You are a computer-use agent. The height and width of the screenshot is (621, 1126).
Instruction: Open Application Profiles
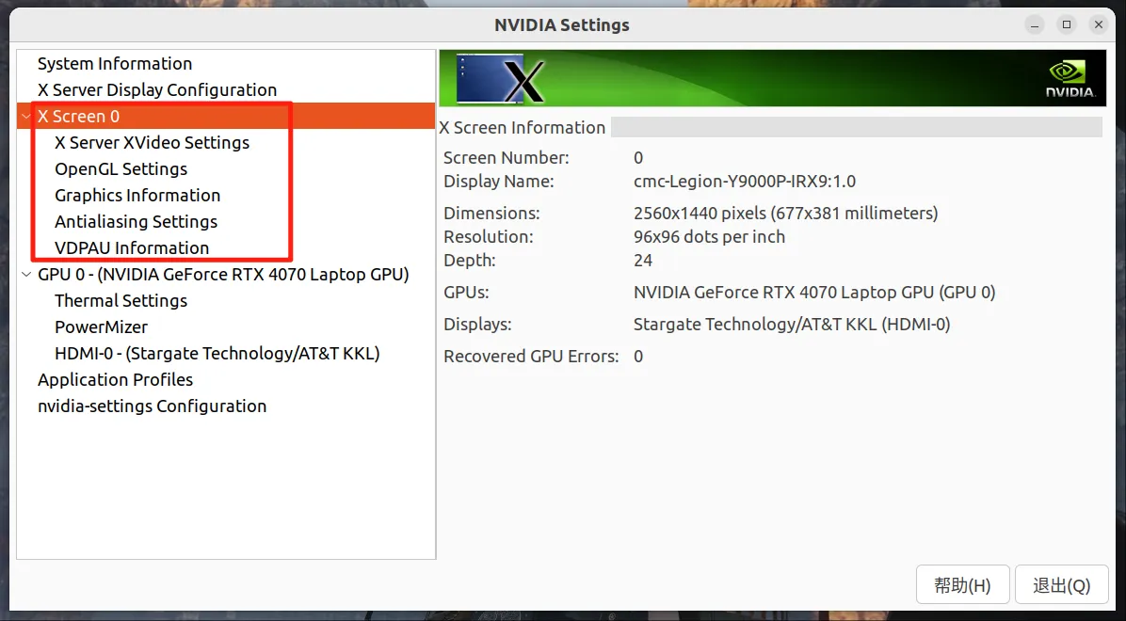coord(115,380)
